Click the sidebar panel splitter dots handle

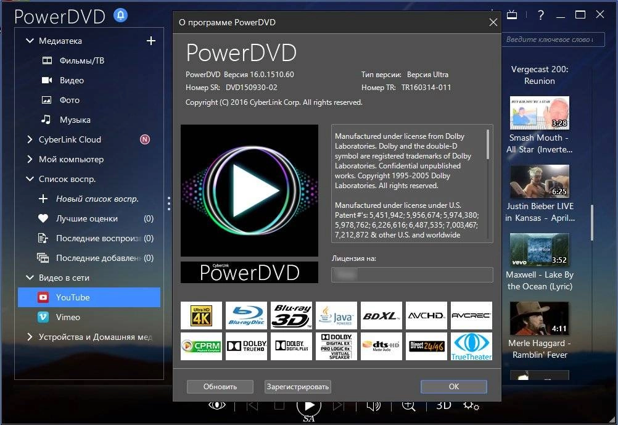coord(169,204)
